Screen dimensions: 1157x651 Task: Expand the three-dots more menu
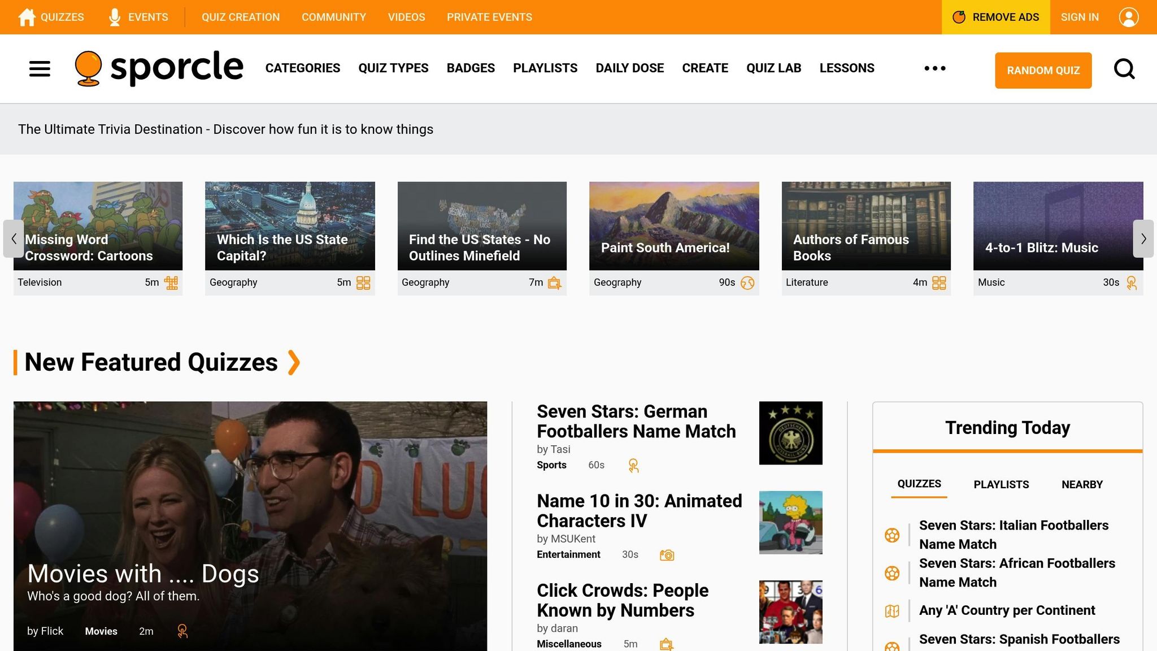[x=934, y=68]
